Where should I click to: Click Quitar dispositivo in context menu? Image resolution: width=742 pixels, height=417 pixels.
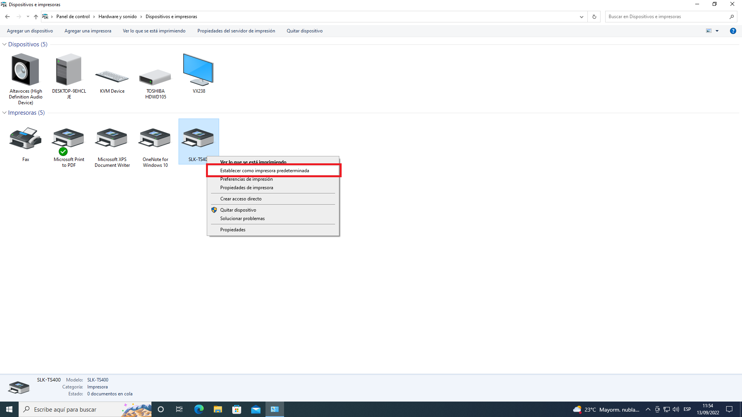pos(238,210)
